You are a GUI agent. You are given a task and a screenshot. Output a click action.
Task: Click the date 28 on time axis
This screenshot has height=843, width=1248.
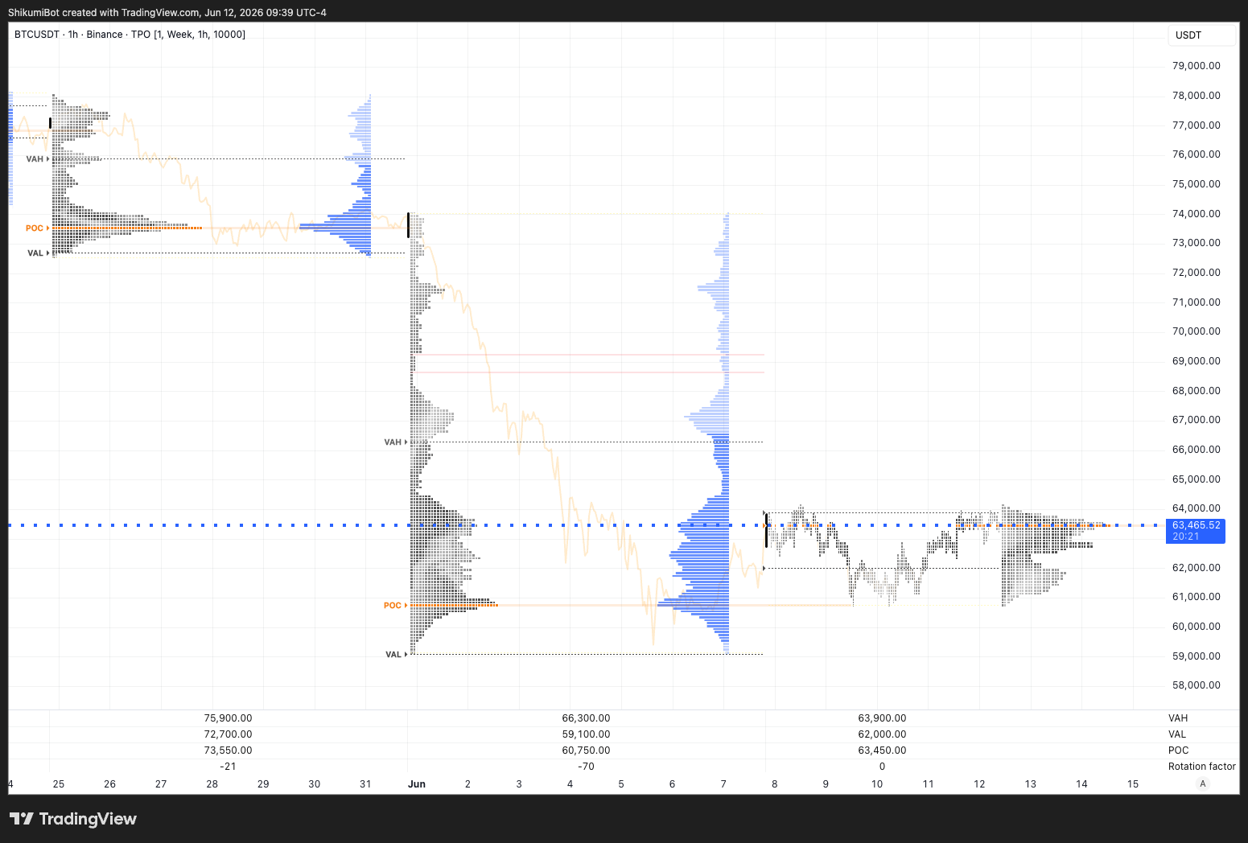tap(212, 784)
